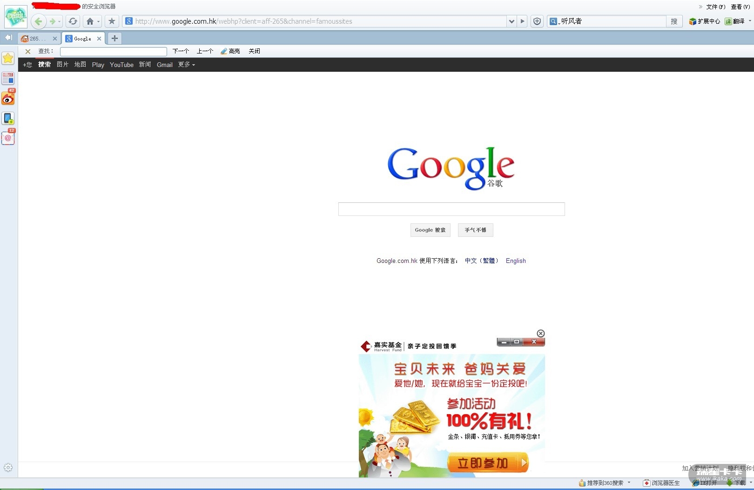Expand the 推荐到360搜索 dropdown arrow

click(629, 483)
